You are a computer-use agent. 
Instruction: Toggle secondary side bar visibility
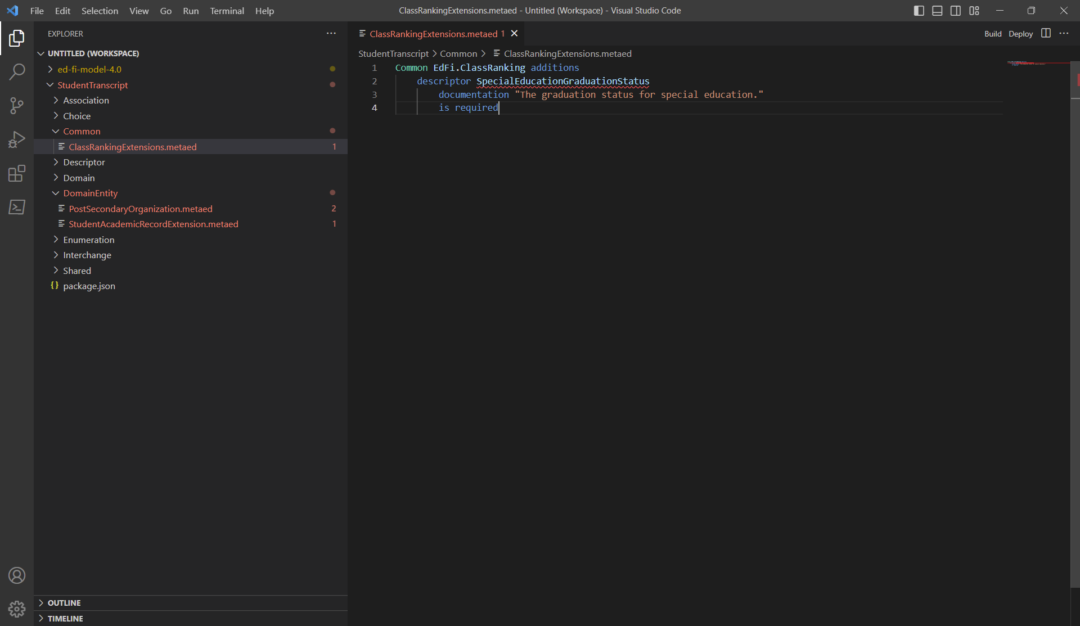click(x=956, y=11)
